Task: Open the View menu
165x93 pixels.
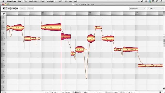Action: [x=42, y=1]
